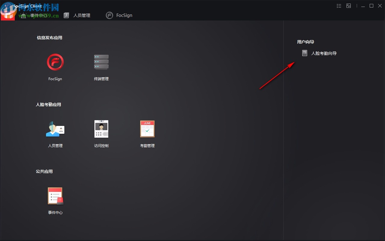Select the FocSign navigation tab
385x241 pixels.
[x=125, y=15]
